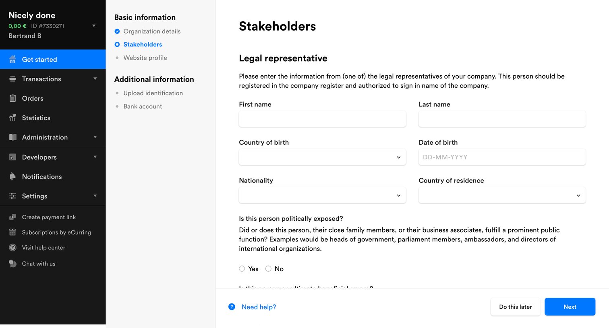Click the Transactions card icon
This screenshot has height=328, width=609.
[12, 79]
